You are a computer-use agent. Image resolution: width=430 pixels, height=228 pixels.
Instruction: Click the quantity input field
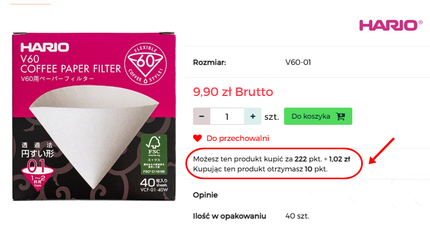pyautogui.click(x=227, y=116)
